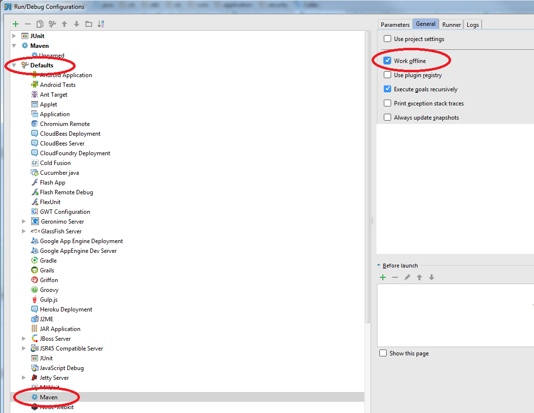Viewport: 534px width, 413px height.
Task: Expand GlassFish Server node
Action: (23, 231)
